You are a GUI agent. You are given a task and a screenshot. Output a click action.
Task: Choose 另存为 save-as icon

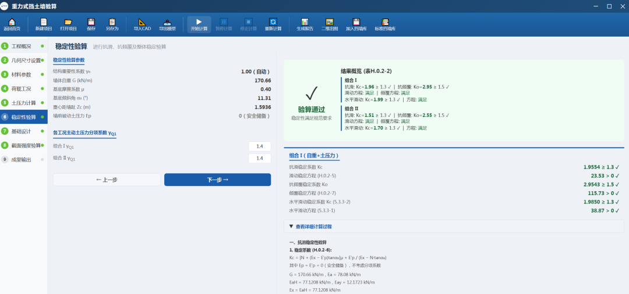[x=112, y=25]
